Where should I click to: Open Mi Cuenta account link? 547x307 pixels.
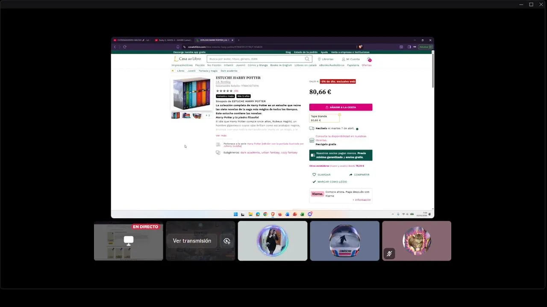351,59
